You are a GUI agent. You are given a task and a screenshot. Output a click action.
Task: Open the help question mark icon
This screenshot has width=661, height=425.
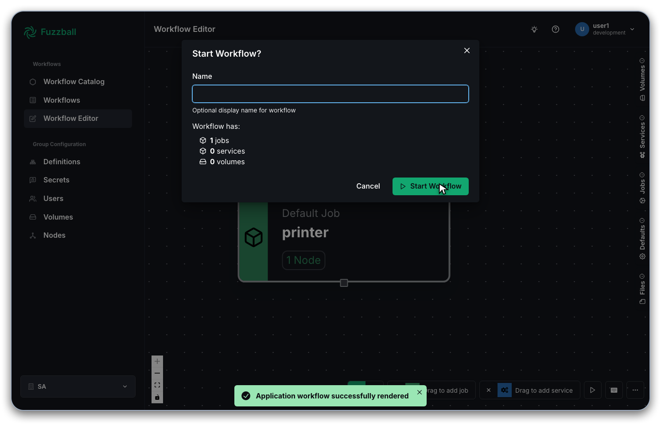[x=556, y=29]
